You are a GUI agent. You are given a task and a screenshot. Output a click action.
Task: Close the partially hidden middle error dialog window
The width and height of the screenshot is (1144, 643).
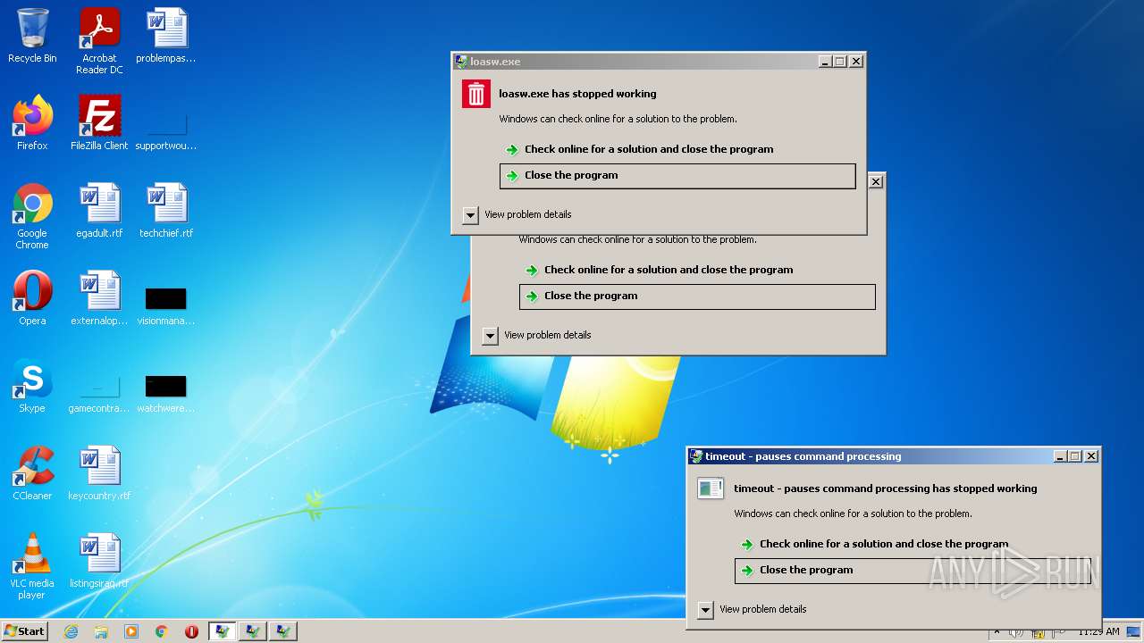pos(876,181)
